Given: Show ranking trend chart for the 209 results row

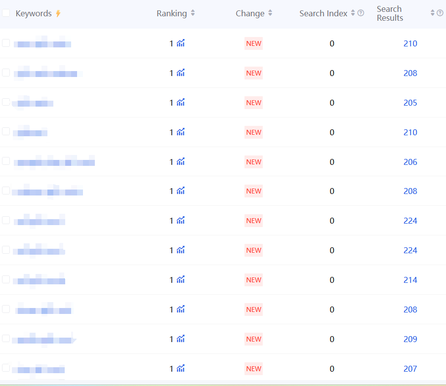Looking at the screenshot, I should tap(181, 339).
